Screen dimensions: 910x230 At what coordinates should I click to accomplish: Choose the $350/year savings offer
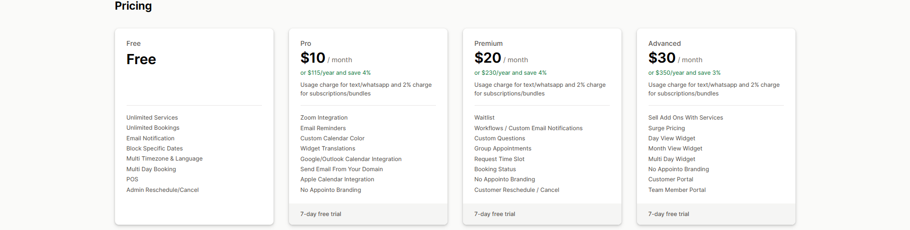(x=684, y=73)
